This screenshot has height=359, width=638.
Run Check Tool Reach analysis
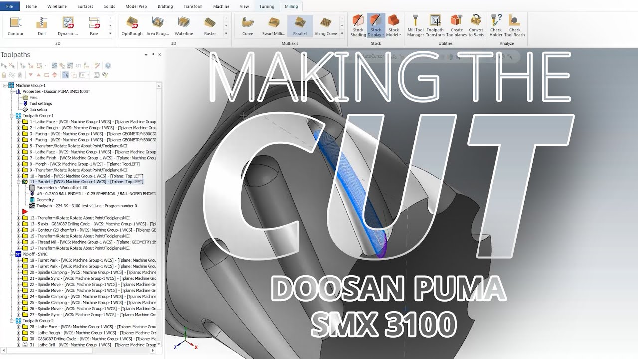pyautogui.click(x=515, y=26)
